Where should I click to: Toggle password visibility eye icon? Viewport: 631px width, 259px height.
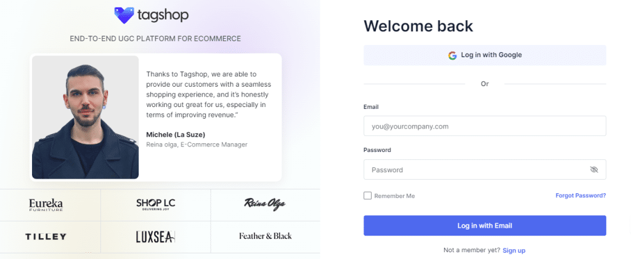pos(593,170)
